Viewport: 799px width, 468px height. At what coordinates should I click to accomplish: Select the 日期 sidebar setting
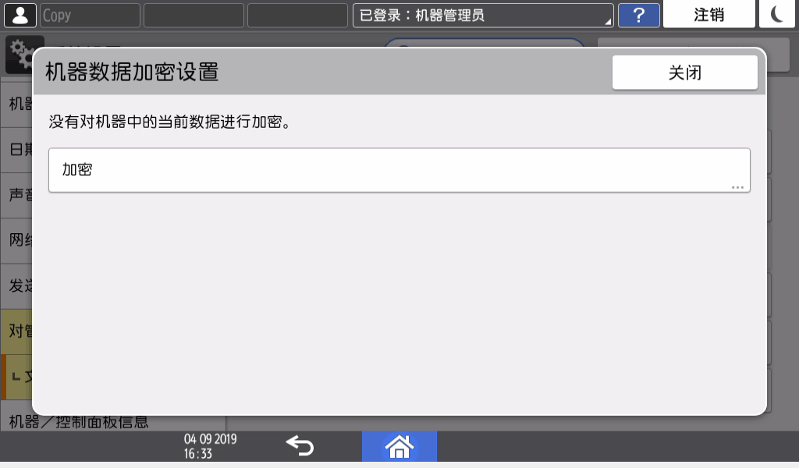point(16,151)
